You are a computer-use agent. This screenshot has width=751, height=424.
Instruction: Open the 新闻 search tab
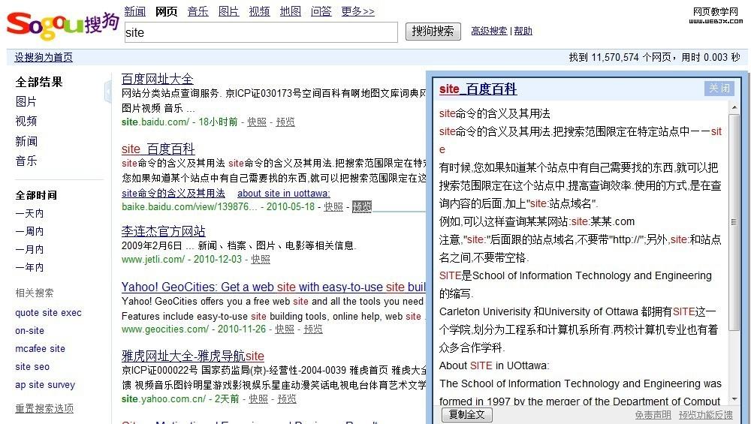(x=134, y=11)
